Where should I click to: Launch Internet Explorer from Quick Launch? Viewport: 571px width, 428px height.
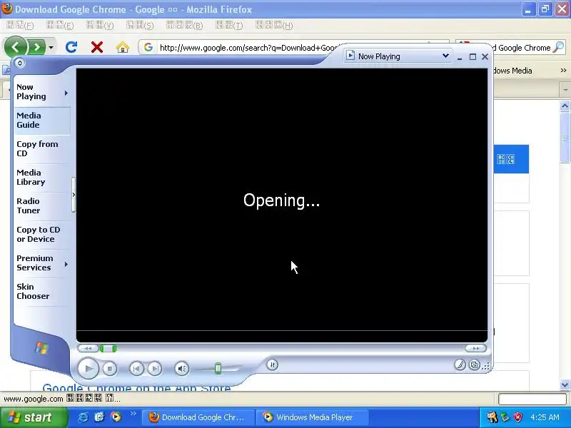[83, 417]
